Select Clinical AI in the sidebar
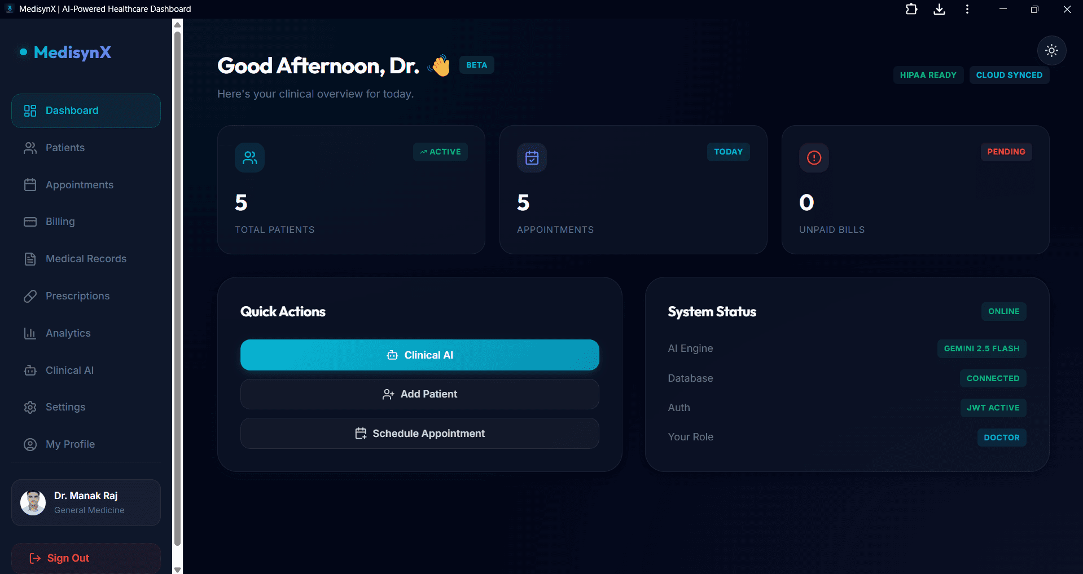1083x574 pixels. pyautogui.click(x=86, y=370)
